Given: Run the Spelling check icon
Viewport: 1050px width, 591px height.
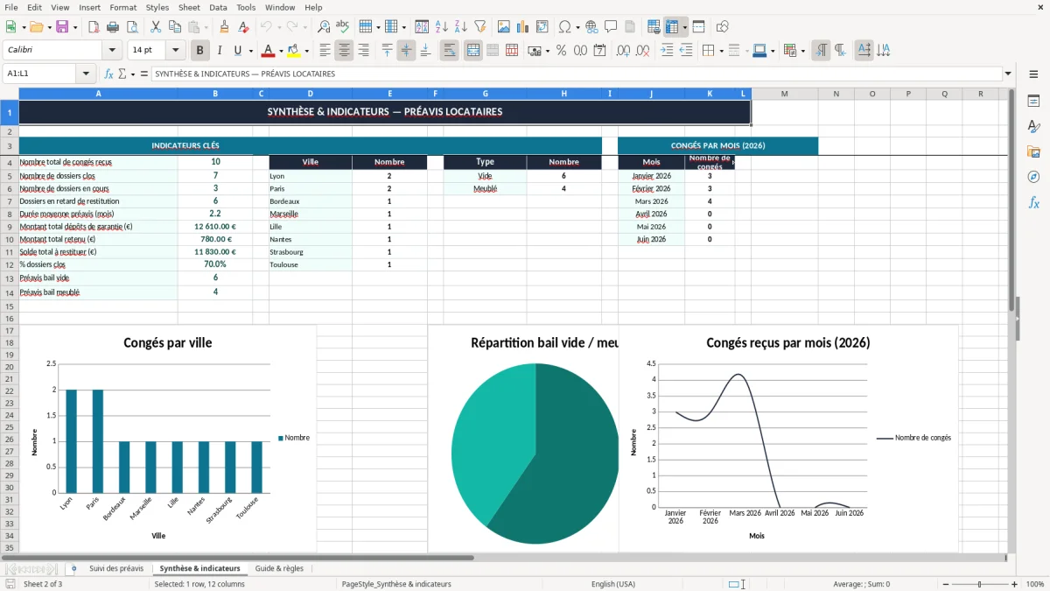Looking at the screenshot, I should coord(343,27).
